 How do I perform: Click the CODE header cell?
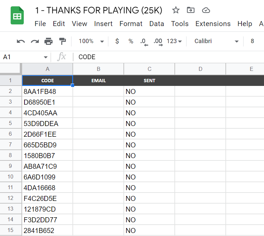coord(48,81)
